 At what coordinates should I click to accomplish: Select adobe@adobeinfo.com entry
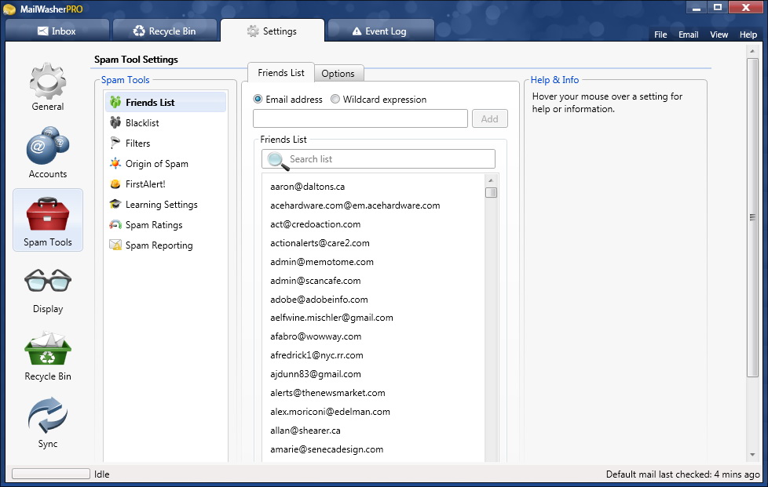point(319,300)
